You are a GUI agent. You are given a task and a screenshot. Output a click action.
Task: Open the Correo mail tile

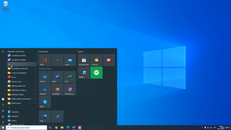[70, 60]
